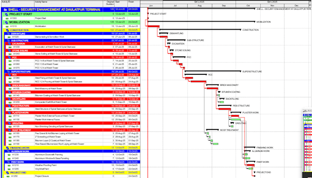
Task: Select the RCC 1:2:4 Pouring Gantt bar
Action: tap(198, 81)
